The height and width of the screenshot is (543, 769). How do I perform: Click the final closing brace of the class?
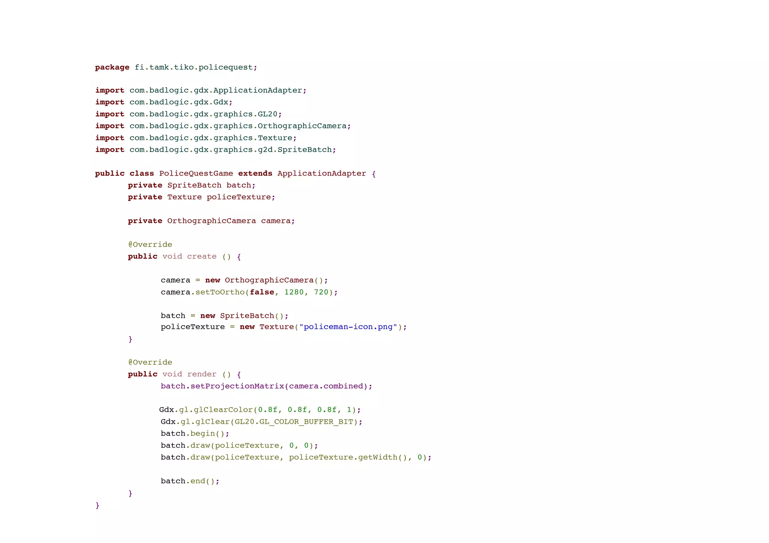point(98,505)
